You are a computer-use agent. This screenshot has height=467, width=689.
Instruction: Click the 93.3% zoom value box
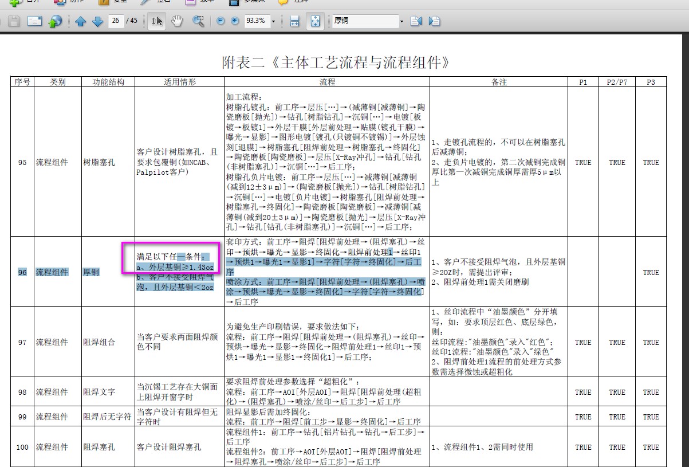coord(256,21)
